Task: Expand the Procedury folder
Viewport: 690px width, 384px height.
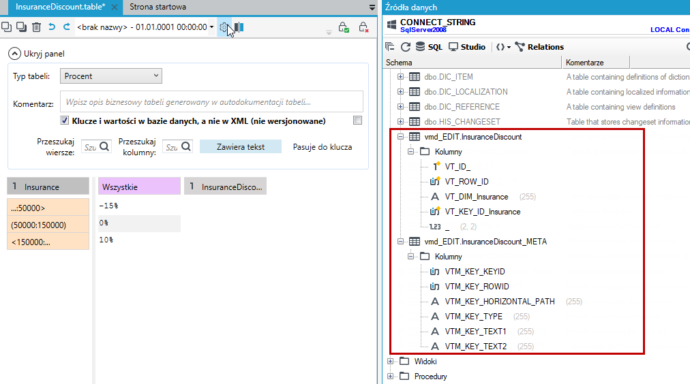Action: point(390,377)
